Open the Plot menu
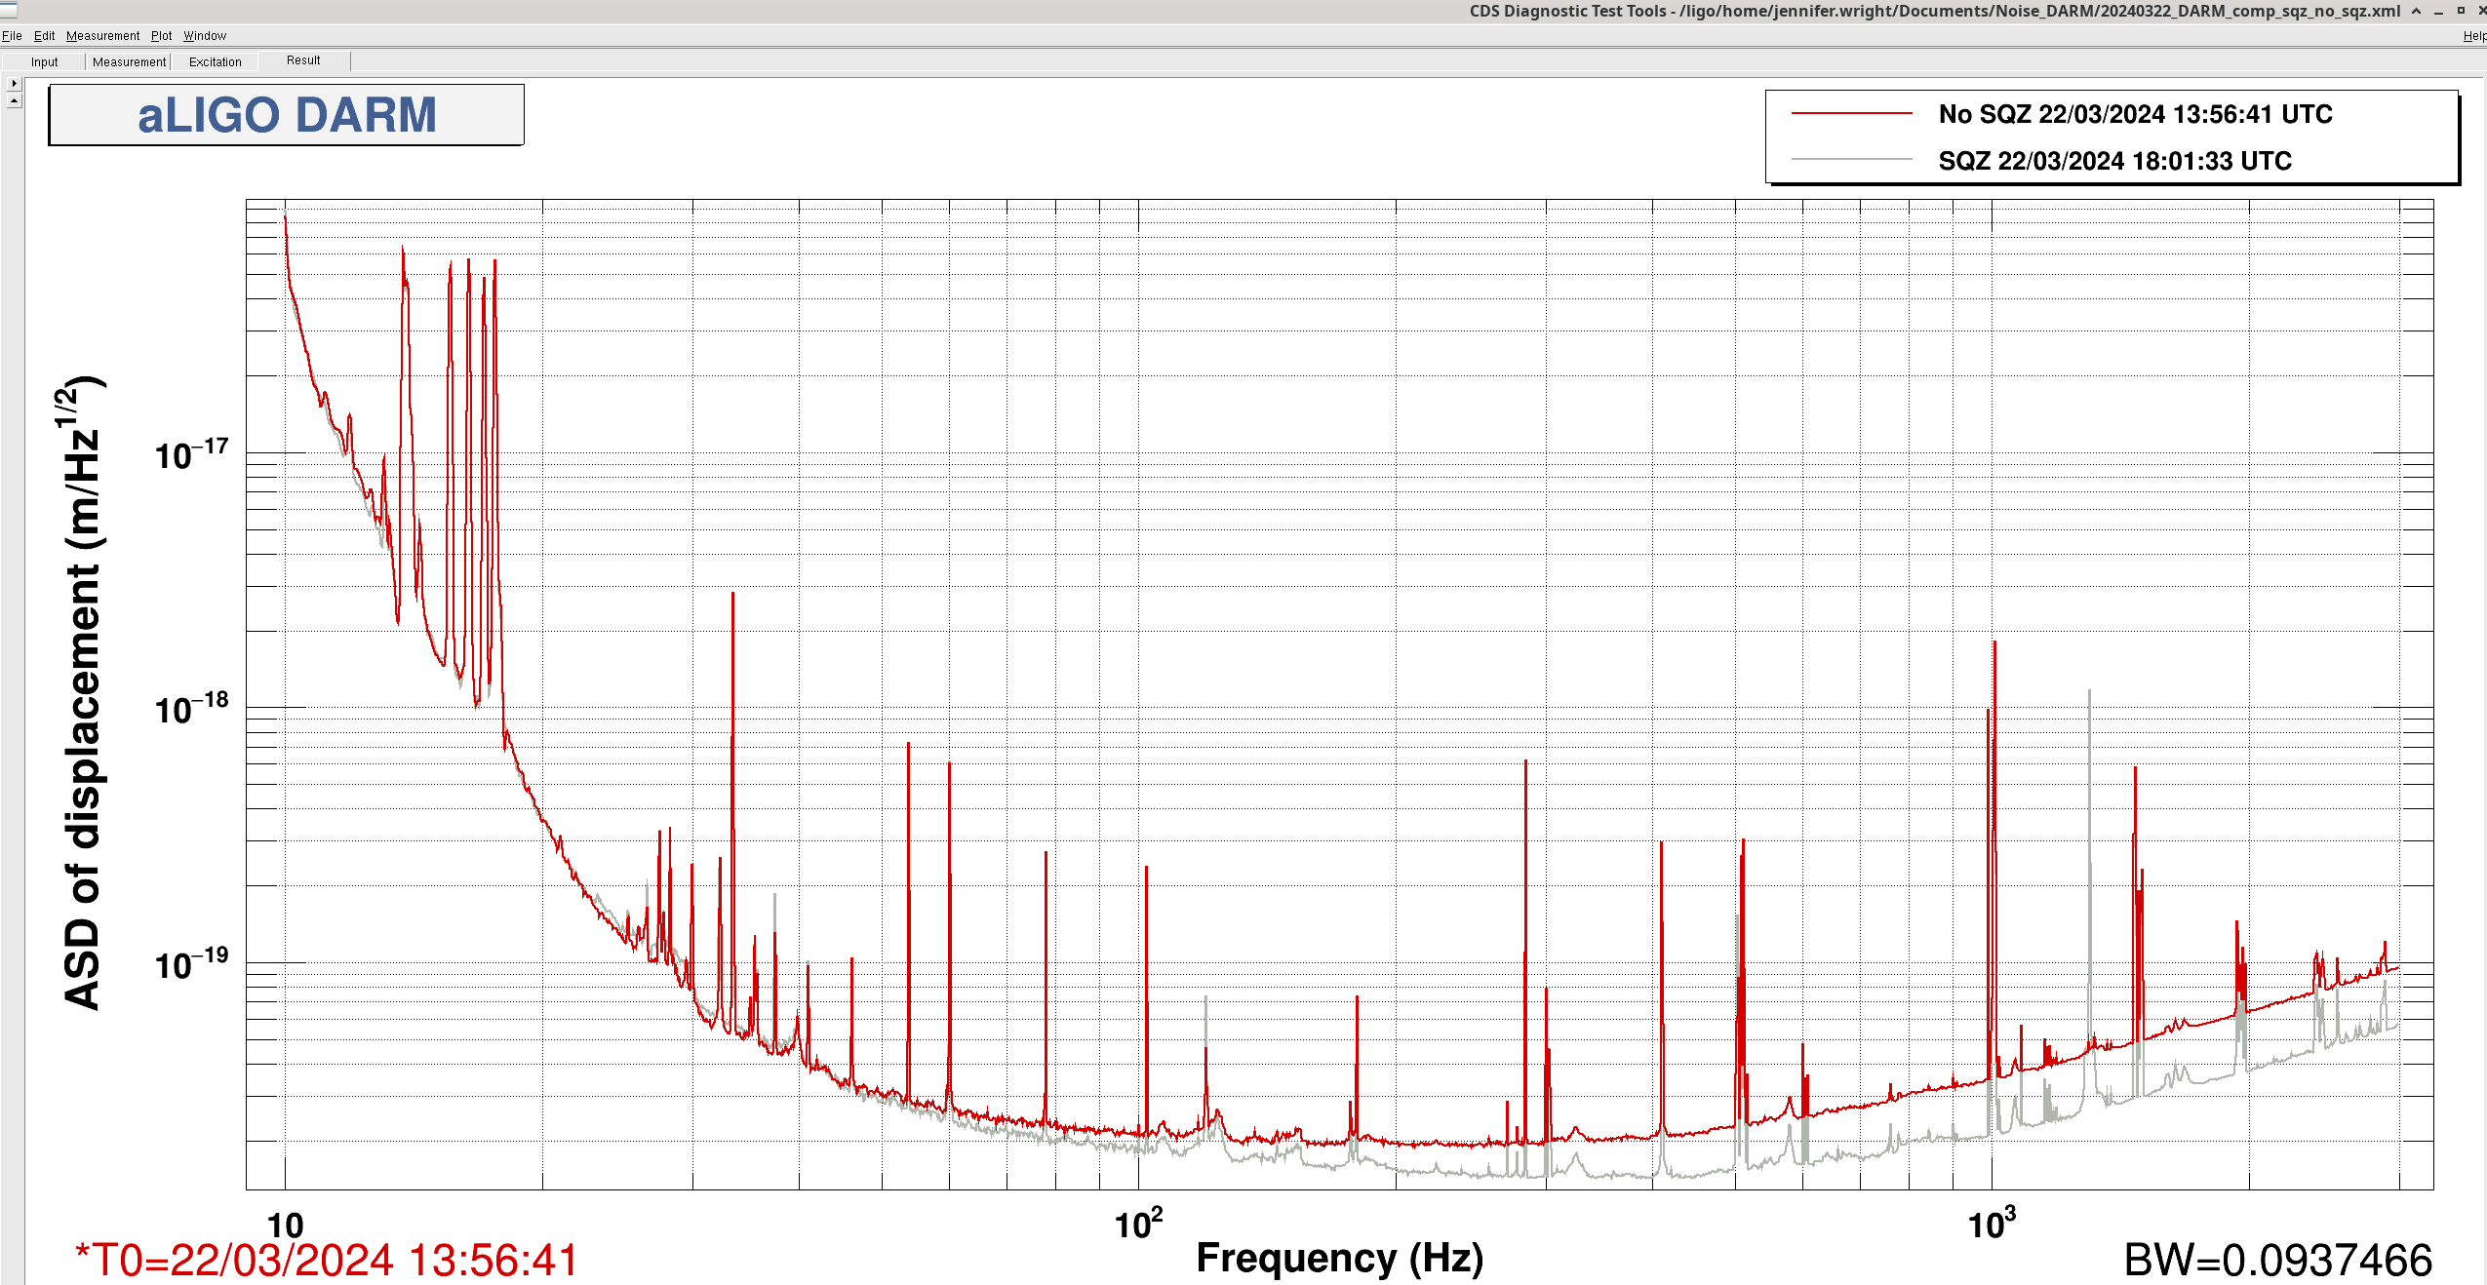 tap(161, 36)
